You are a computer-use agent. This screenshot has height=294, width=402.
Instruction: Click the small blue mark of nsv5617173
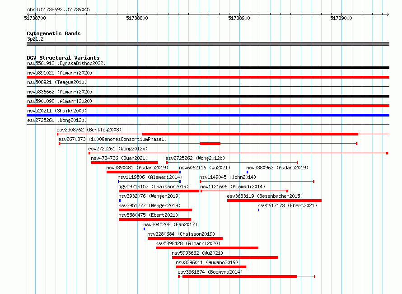(259, 210)
